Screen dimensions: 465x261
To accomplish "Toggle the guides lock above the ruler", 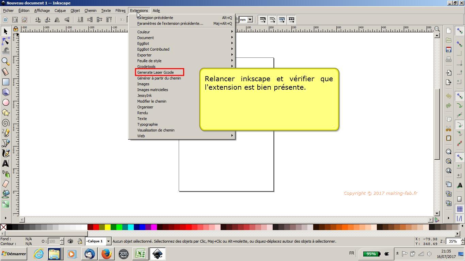I will [16, 29].
